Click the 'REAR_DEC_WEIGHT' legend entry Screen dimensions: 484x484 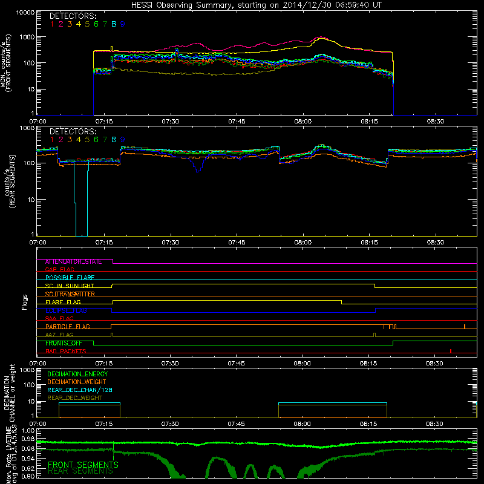pyautogui.click(x=74, y=398)
